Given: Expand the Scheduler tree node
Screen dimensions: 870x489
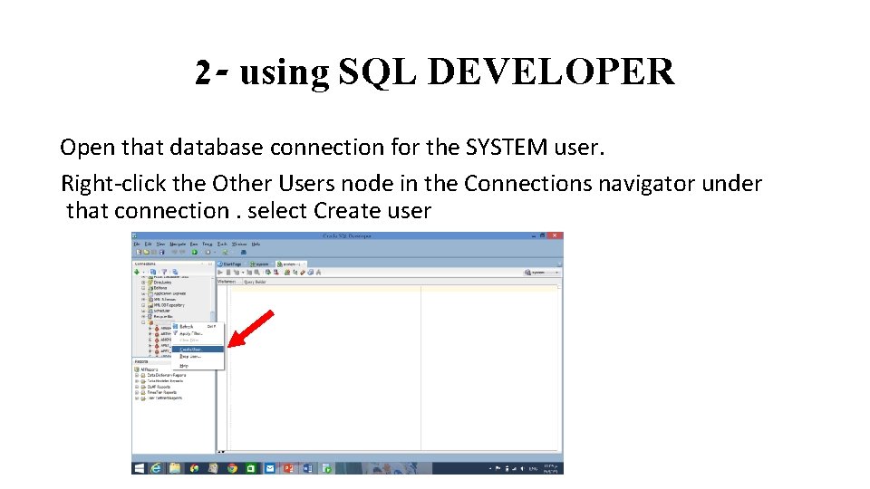Looking at the screenshot, I should click(x=143, y=311).
